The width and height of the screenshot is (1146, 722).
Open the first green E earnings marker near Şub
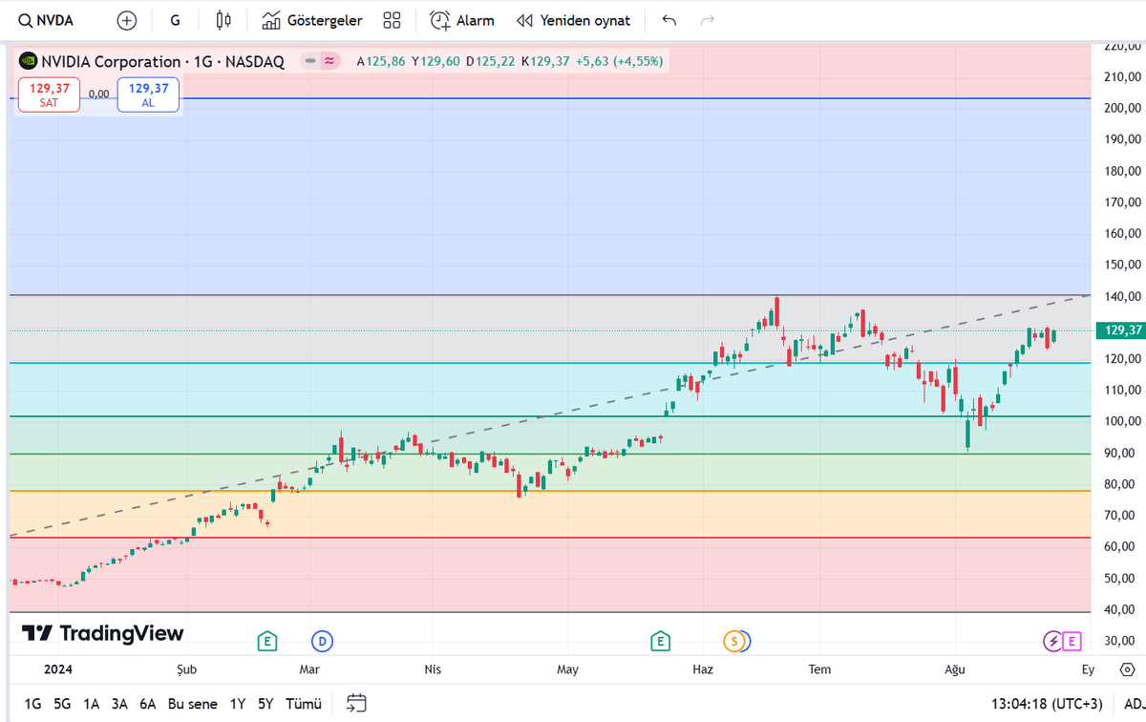click(267, 642)
